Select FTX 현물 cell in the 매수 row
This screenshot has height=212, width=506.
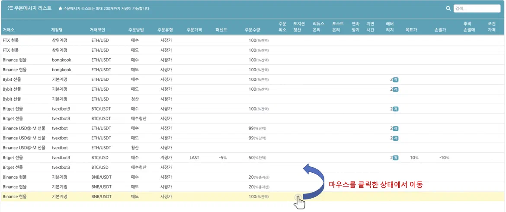point(11,40)
